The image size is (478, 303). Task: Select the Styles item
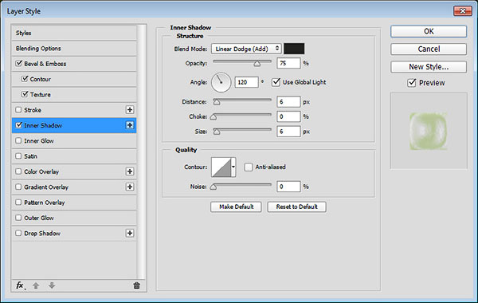point(74,33)
